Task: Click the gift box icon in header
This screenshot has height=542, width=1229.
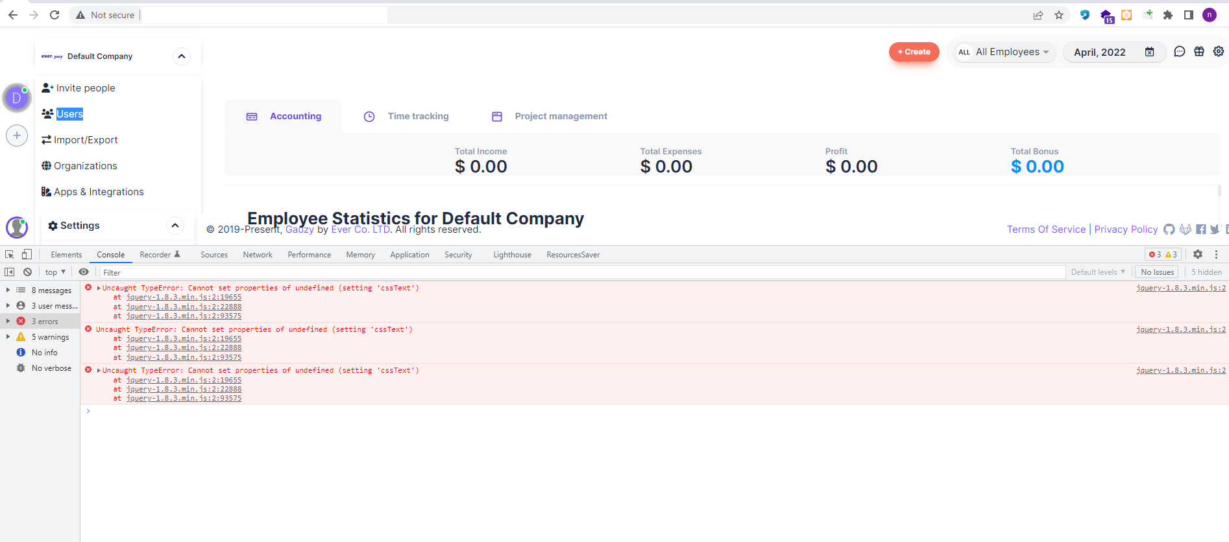Action: (1199, 52)
